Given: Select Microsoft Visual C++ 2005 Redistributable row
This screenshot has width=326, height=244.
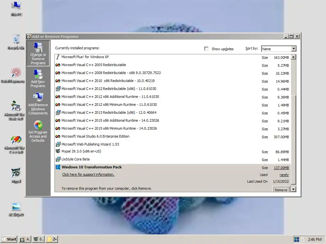Looking at the screenshot, I should (173, 65).
